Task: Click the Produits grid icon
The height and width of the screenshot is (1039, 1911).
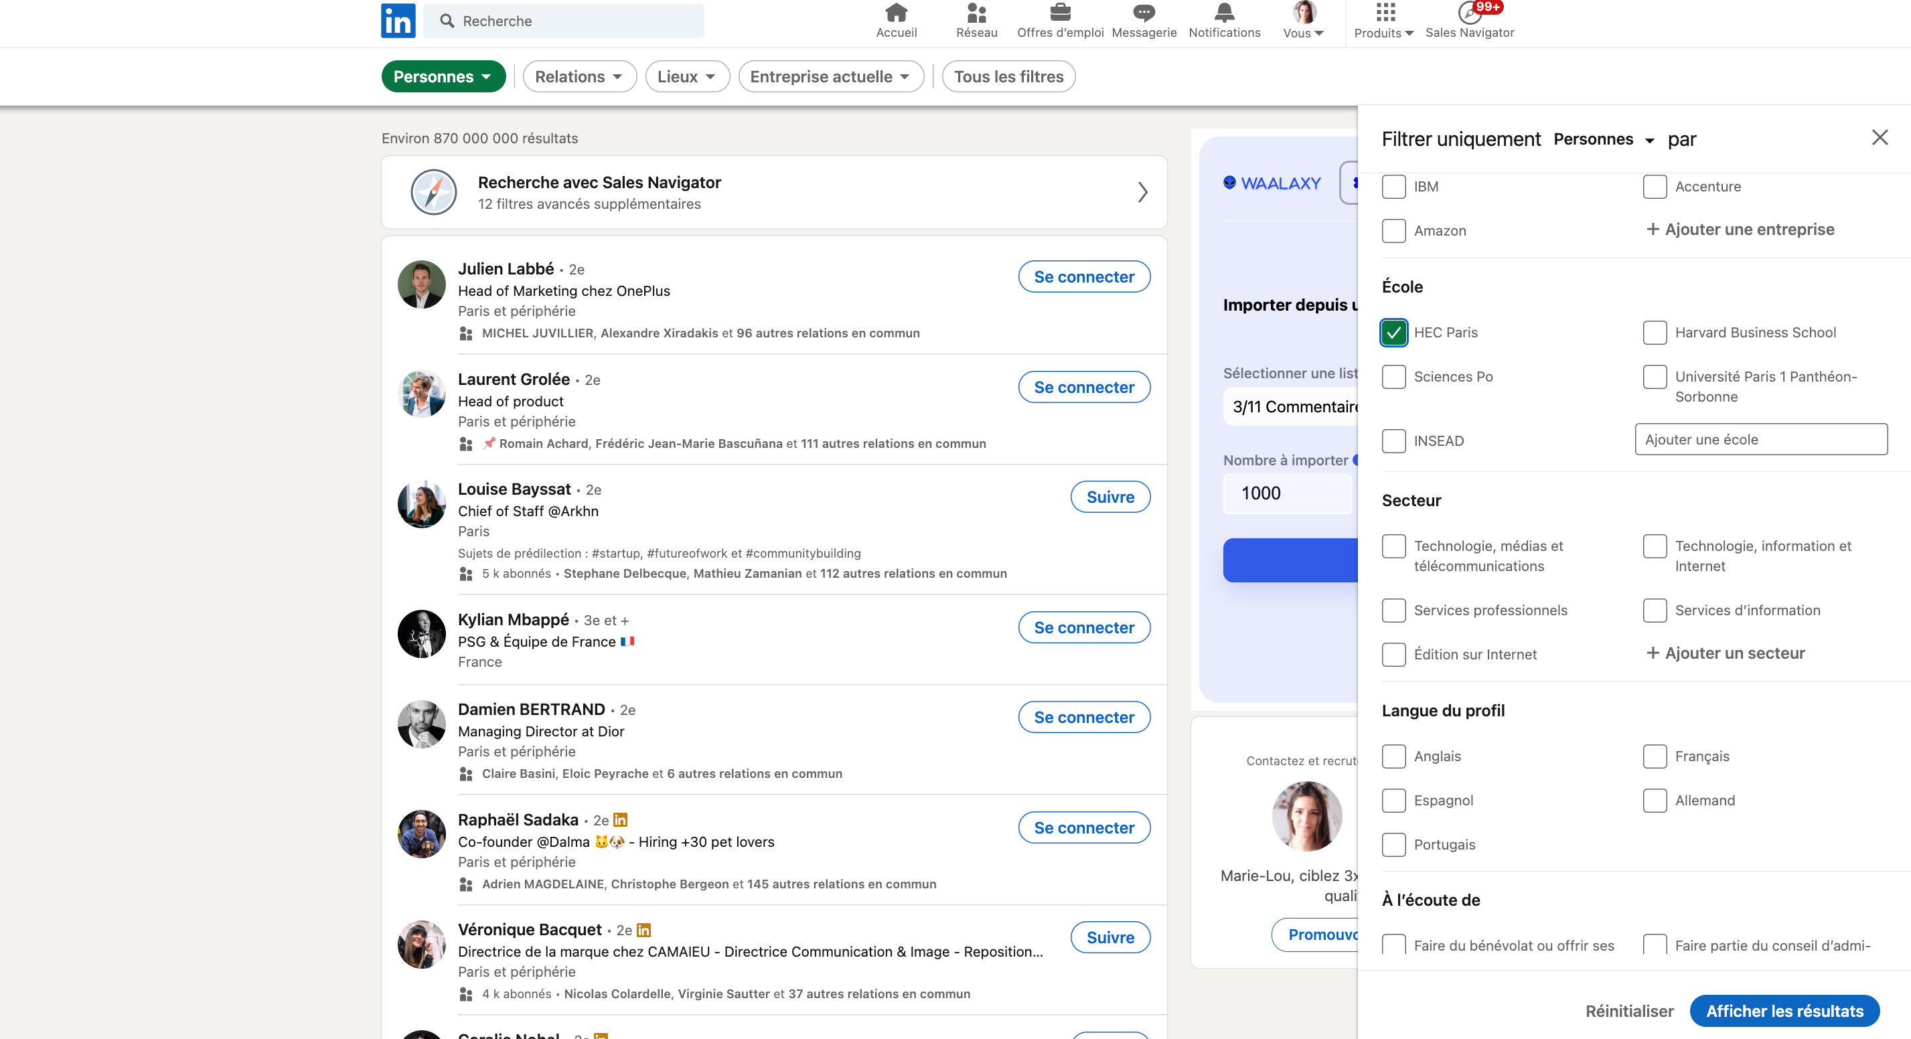Action: coord(1385,13)
